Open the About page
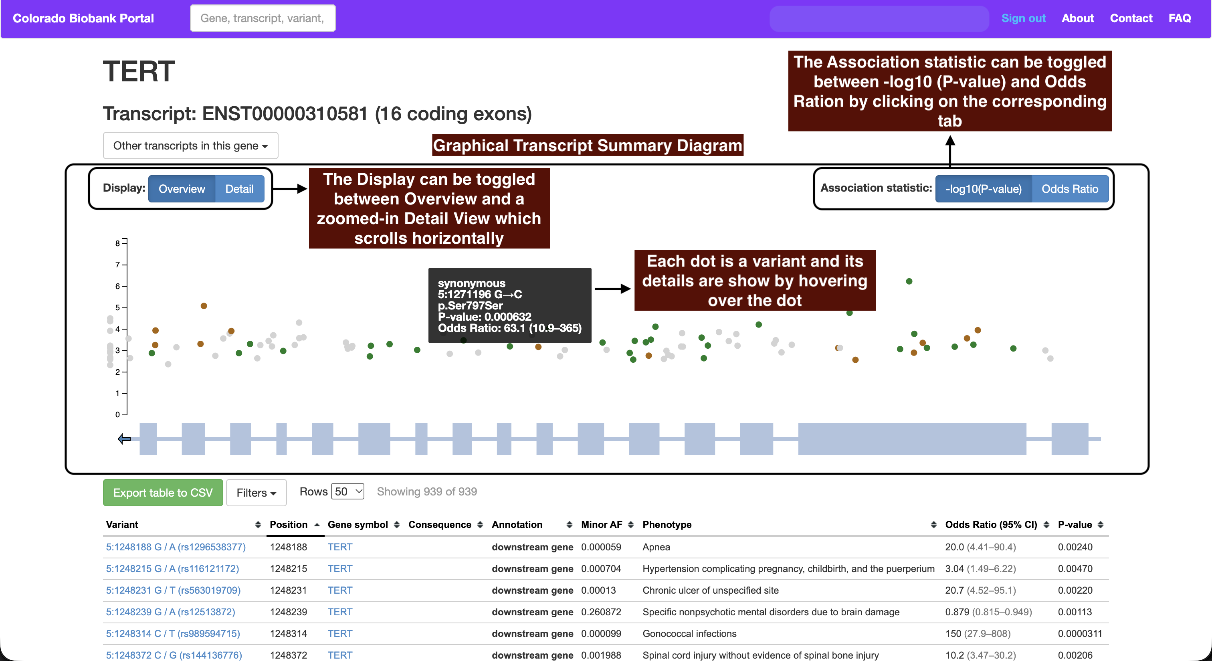This screenshot has width=1212, height=661. (1077, 18)
